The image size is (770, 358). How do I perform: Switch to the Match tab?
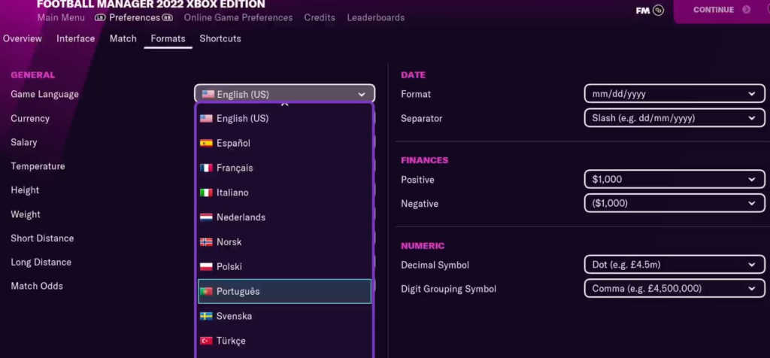coord(123,38)
